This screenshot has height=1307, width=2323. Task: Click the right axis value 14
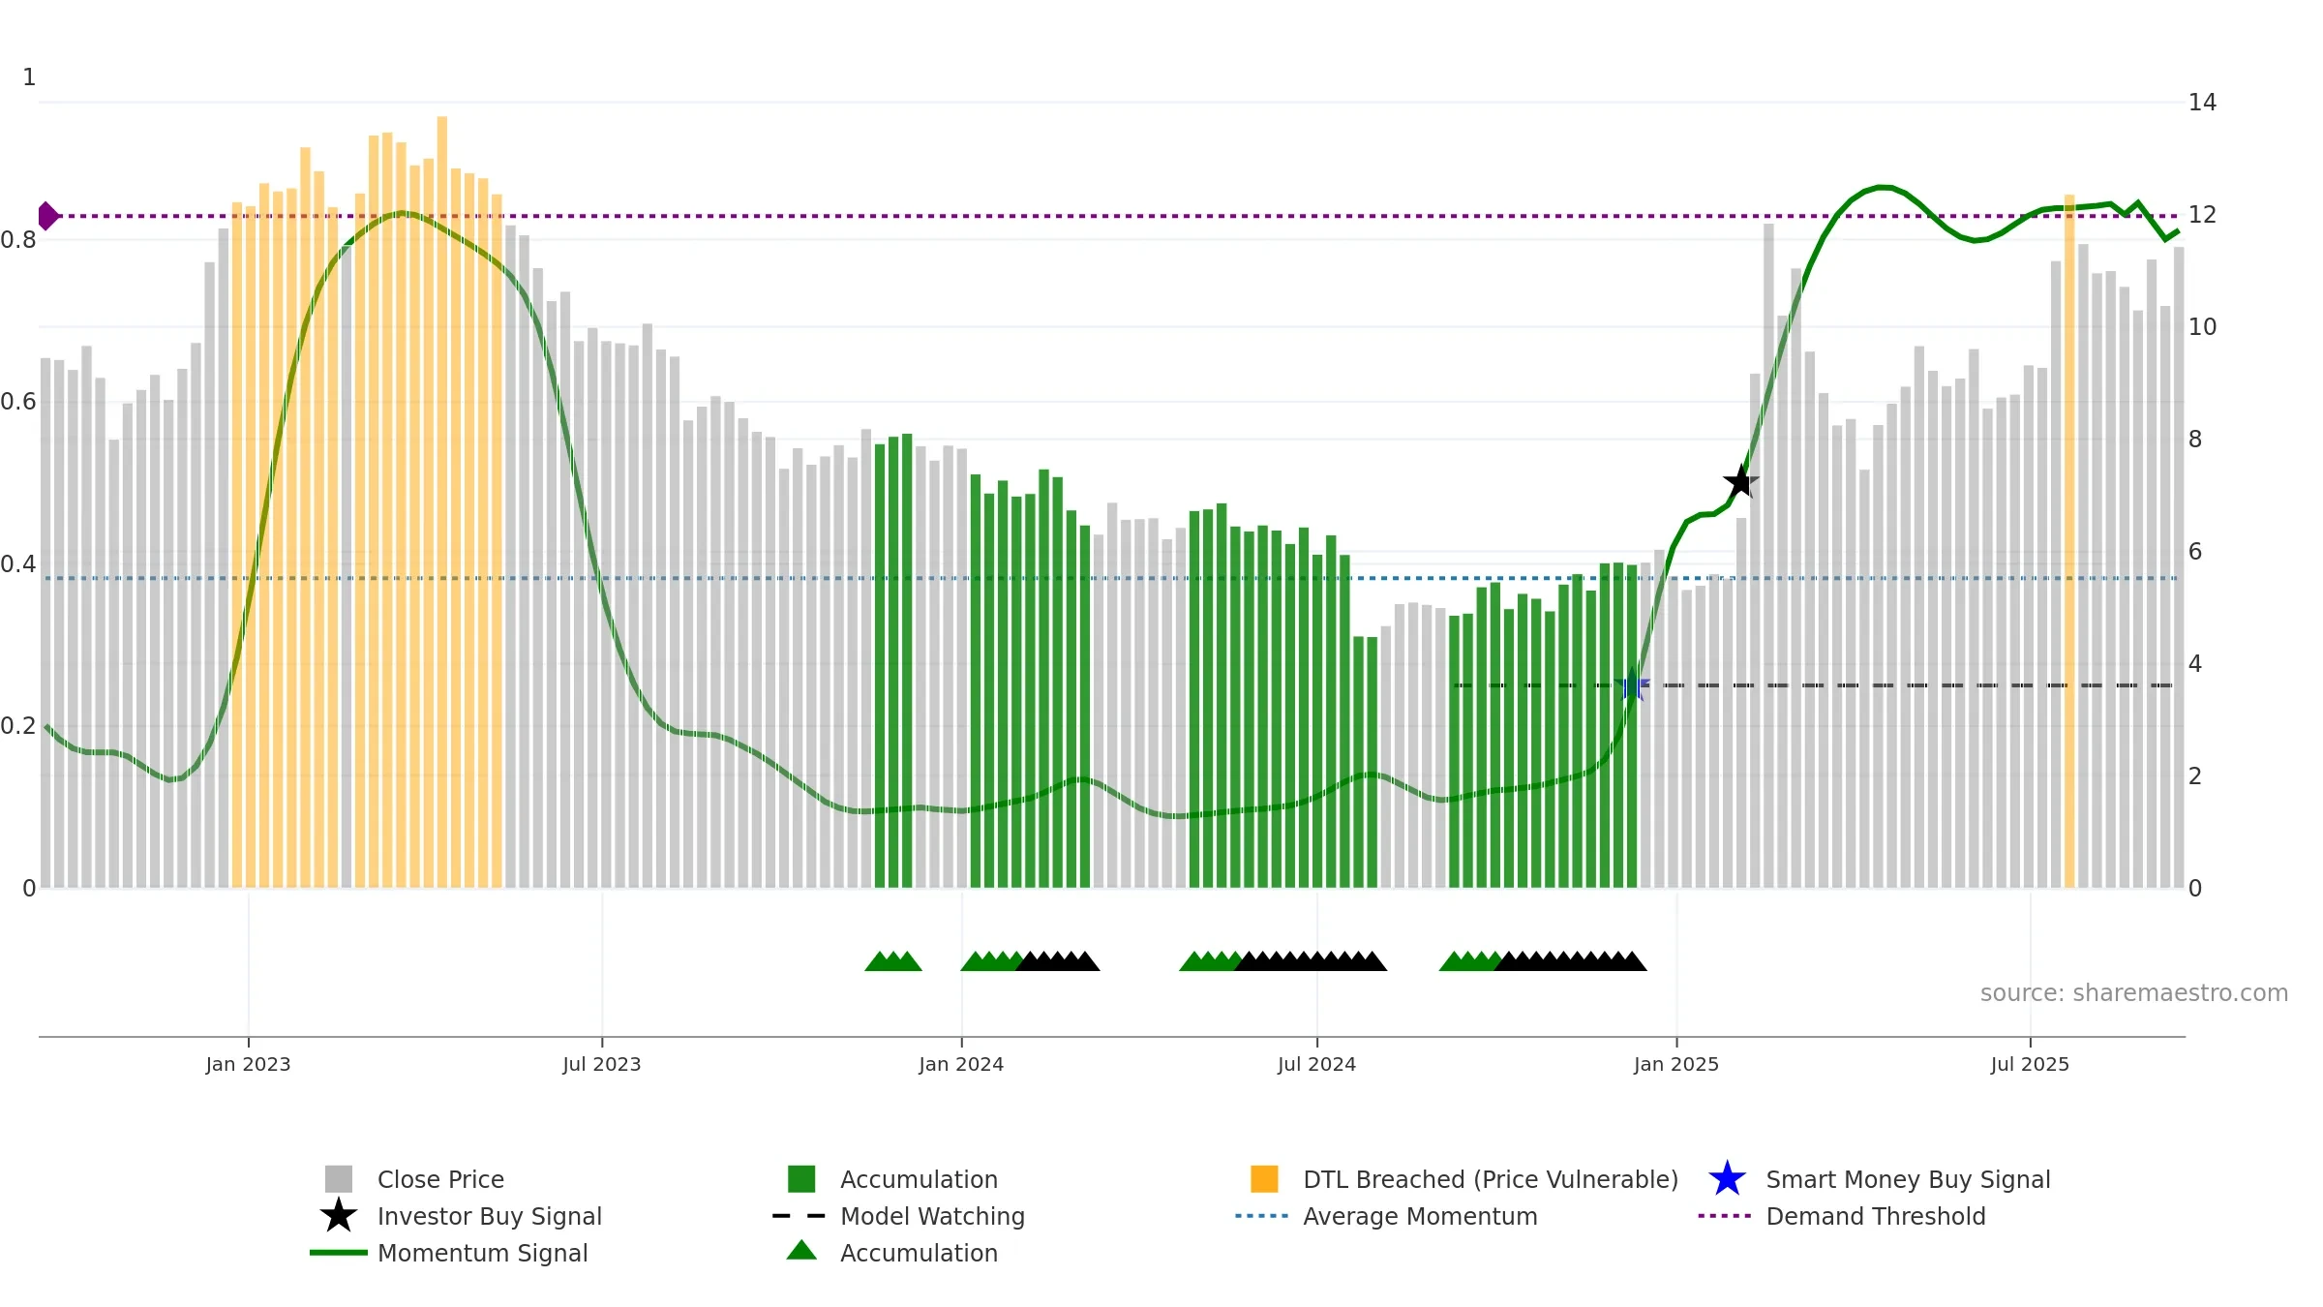pos(2202,102)
